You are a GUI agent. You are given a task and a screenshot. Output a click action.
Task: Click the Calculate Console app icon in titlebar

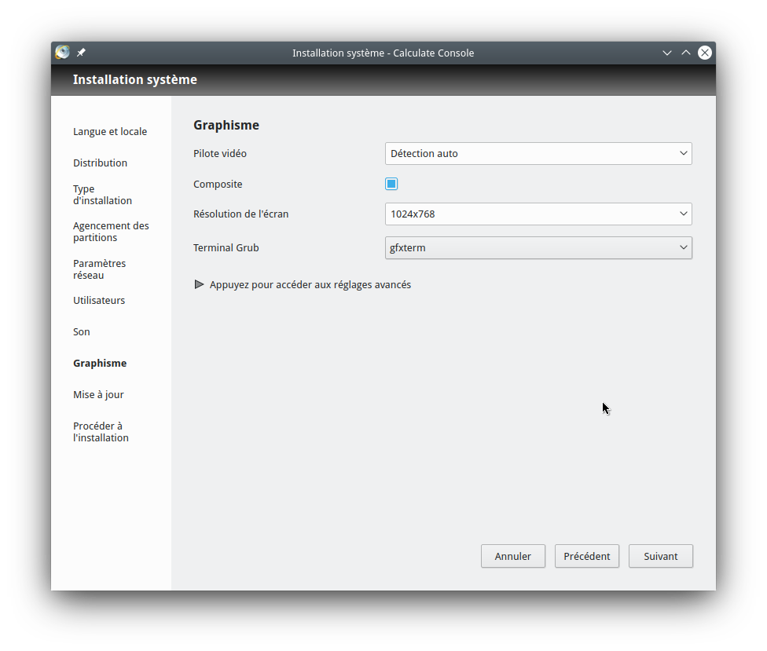coord(63,53)
